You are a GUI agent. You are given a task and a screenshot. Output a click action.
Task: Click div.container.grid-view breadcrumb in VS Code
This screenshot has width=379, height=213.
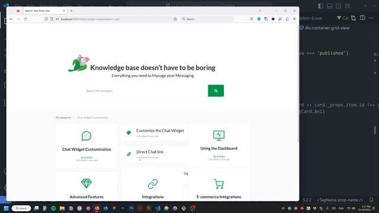tap(327, 28)
